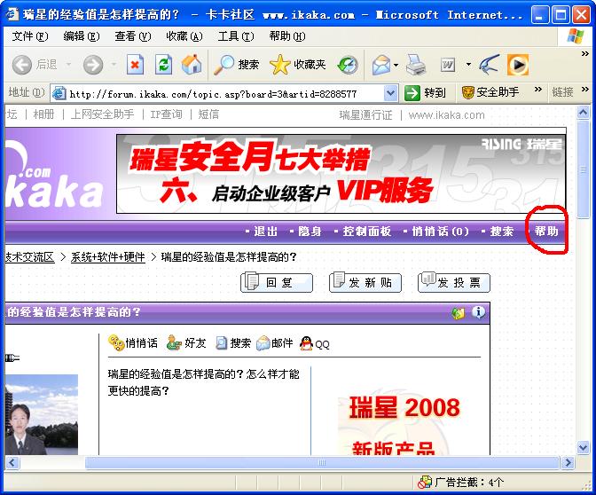
Task: Open the 编辑(E) menu
Action: (x=82, y=36)
